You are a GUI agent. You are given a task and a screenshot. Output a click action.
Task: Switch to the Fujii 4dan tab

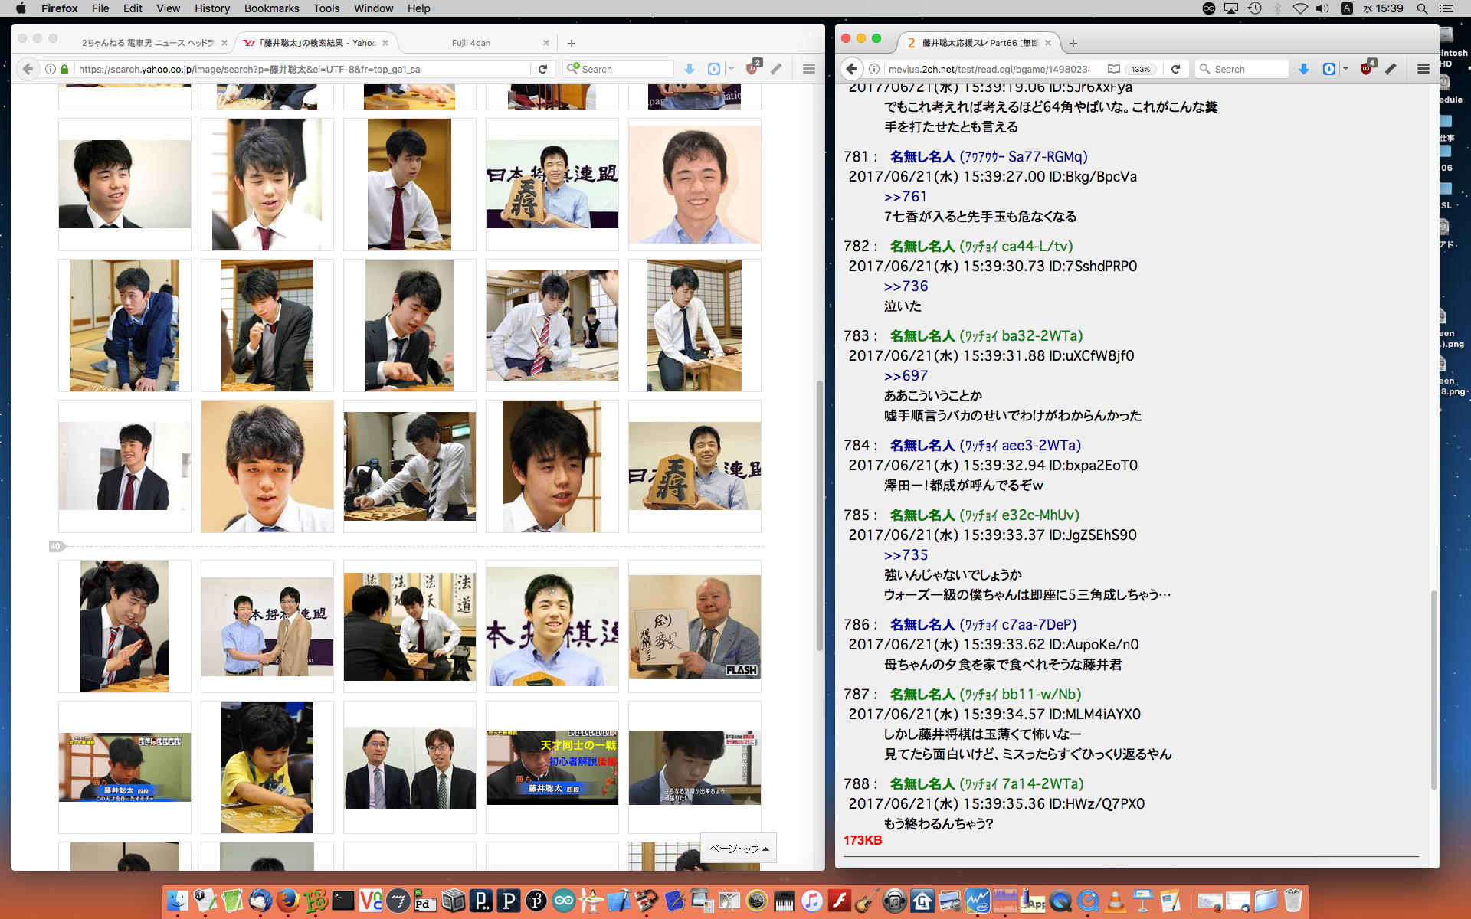click(470, 43)
